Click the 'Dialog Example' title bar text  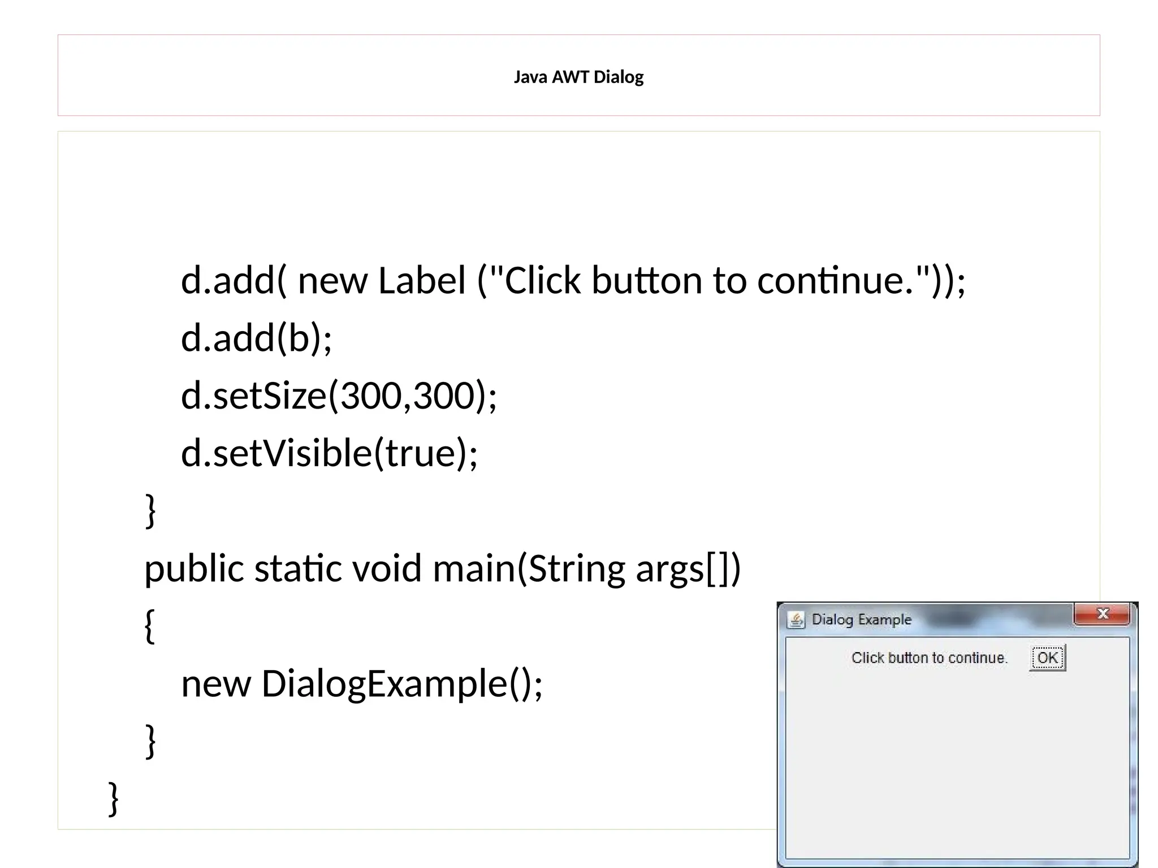862,620
